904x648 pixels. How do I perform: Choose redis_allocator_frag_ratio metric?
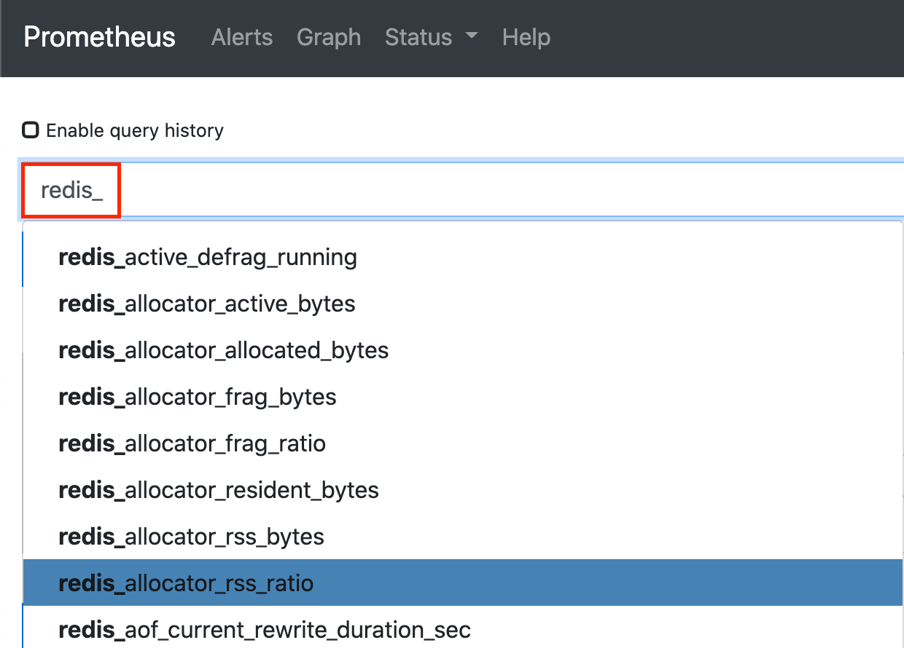[463, 443]
